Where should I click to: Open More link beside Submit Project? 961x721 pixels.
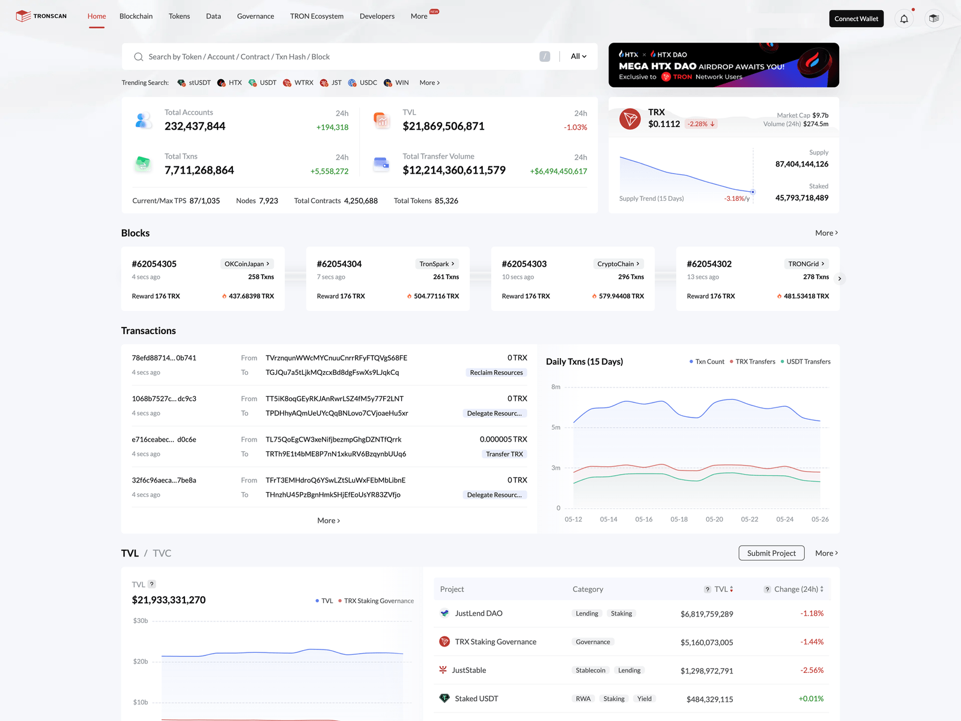click(x=826, y=553)
